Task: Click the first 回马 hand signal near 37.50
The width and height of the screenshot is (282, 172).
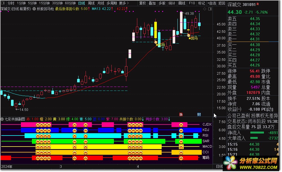Action: pyautogui.click(x=156, y=42)
